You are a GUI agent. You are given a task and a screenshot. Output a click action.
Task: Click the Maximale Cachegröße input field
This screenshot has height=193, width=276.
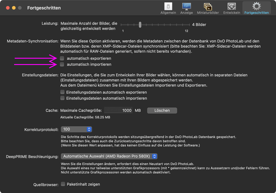point(118,111)
